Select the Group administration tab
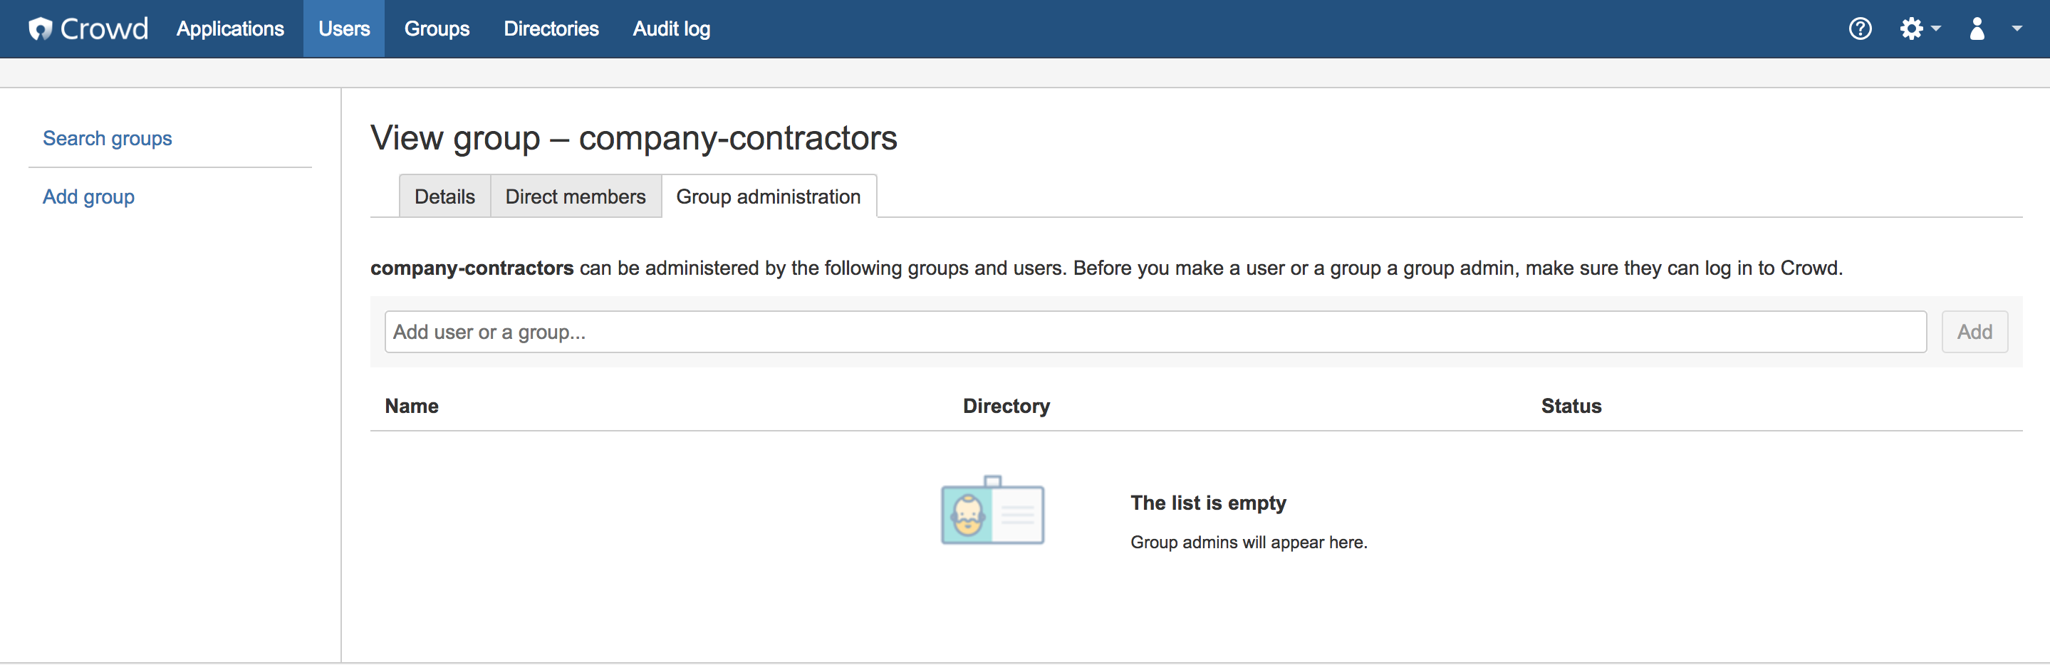Image resolution: width=2050 pixels, height=665 pixels. click(769, 197)
